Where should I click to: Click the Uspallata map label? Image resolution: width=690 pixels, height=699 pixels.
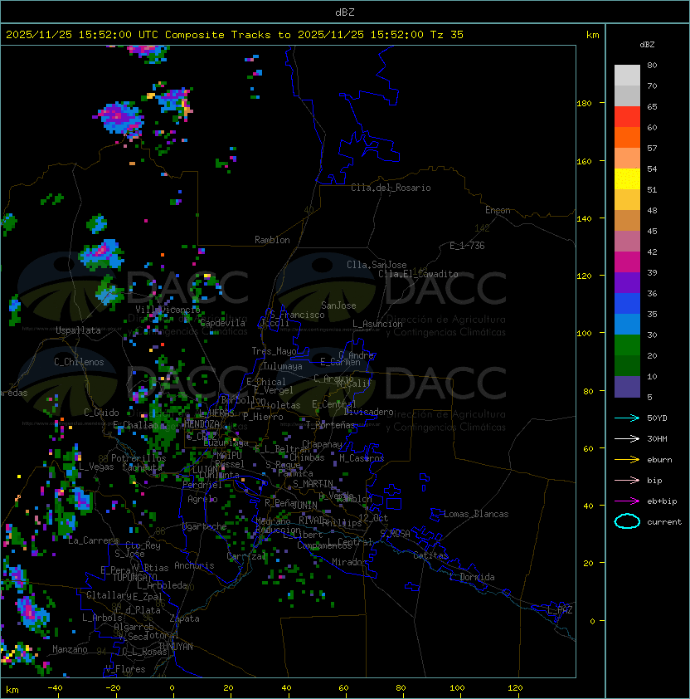78,330
